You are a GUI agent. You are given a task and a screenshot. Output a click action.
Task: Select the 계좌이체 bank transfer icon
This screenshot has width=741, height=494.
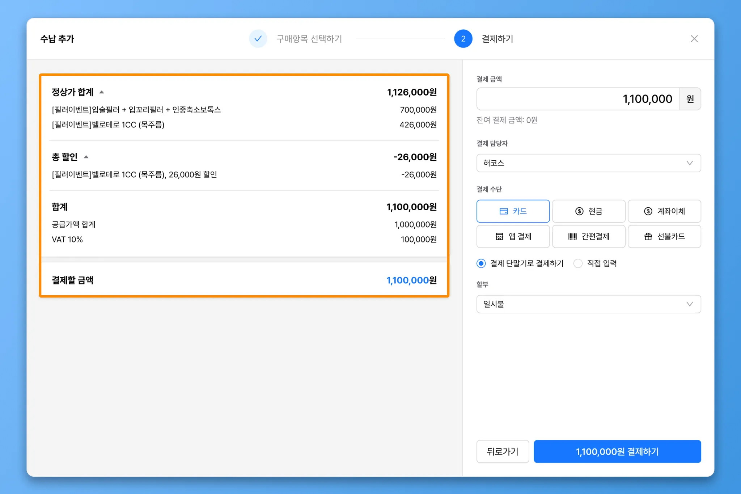pyautogui.click(x=648, y=211)
